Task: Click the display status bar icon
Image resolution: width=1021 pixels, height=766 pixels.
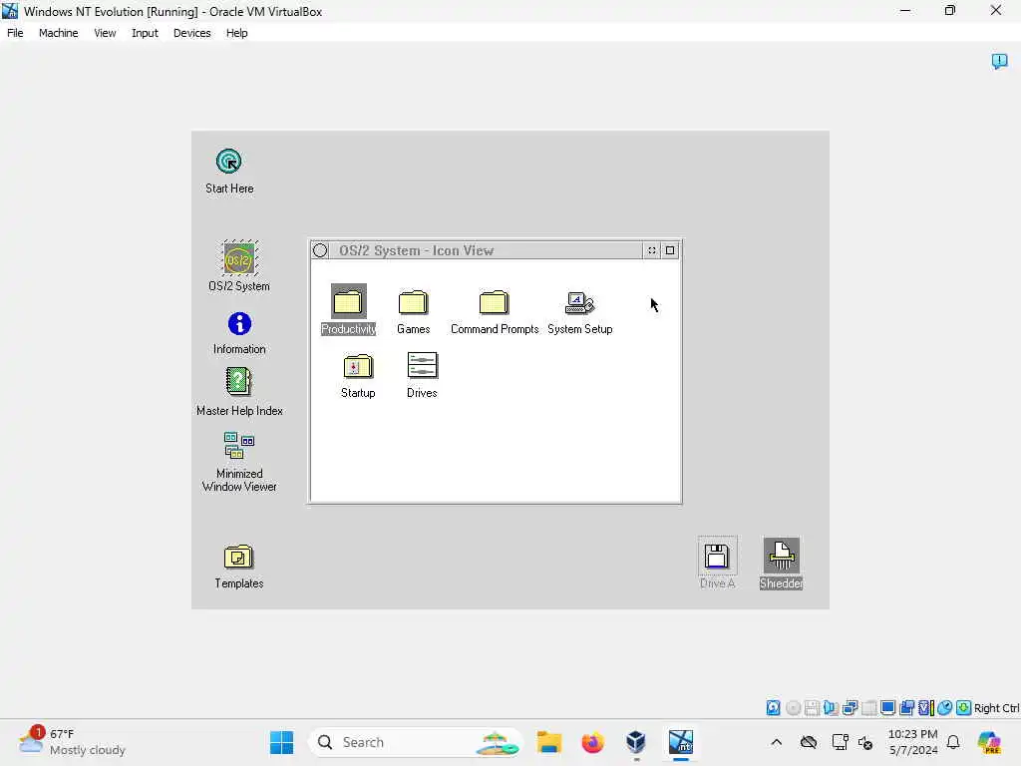Action: pos(887,708)
